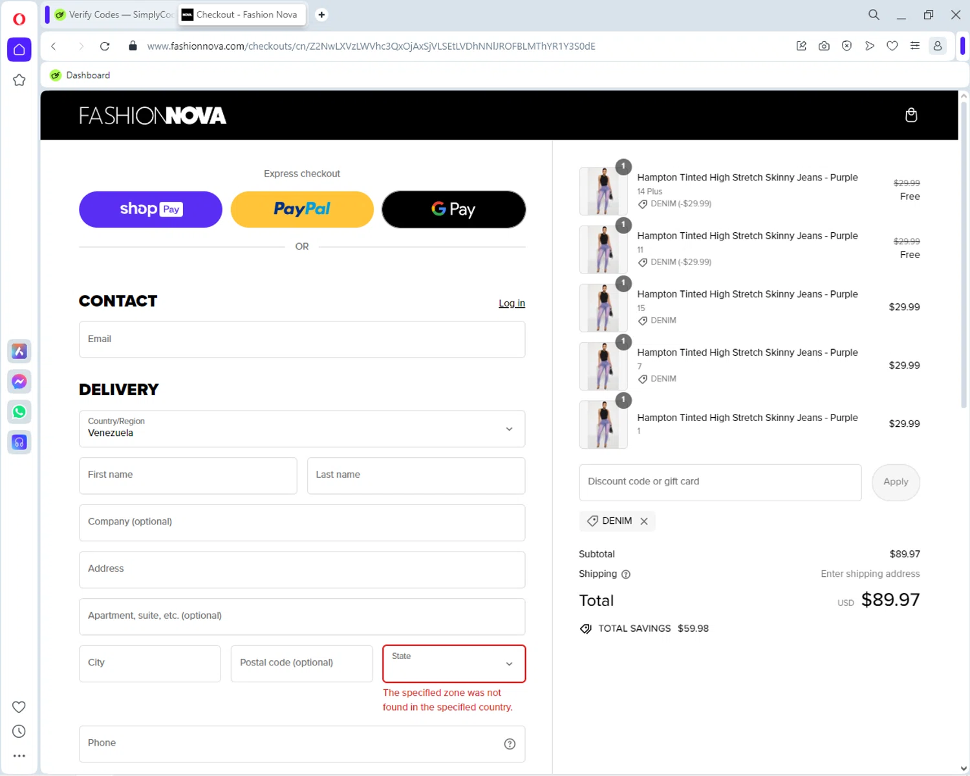
Task: Open the player arrow toolbar icon
Action: (x=870, y=46)
